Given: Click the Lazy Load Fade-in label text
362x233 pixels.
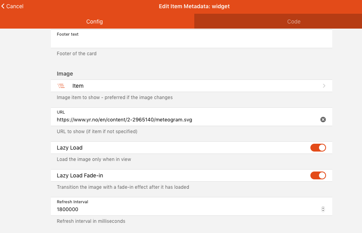Looking at the screenshot, I should click(80, 175).
